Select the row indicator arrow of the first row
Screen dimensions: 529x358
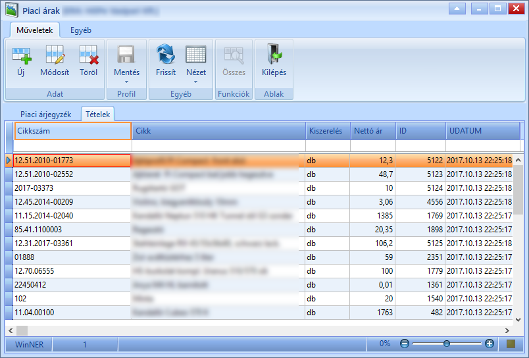[x=9, y=161]
